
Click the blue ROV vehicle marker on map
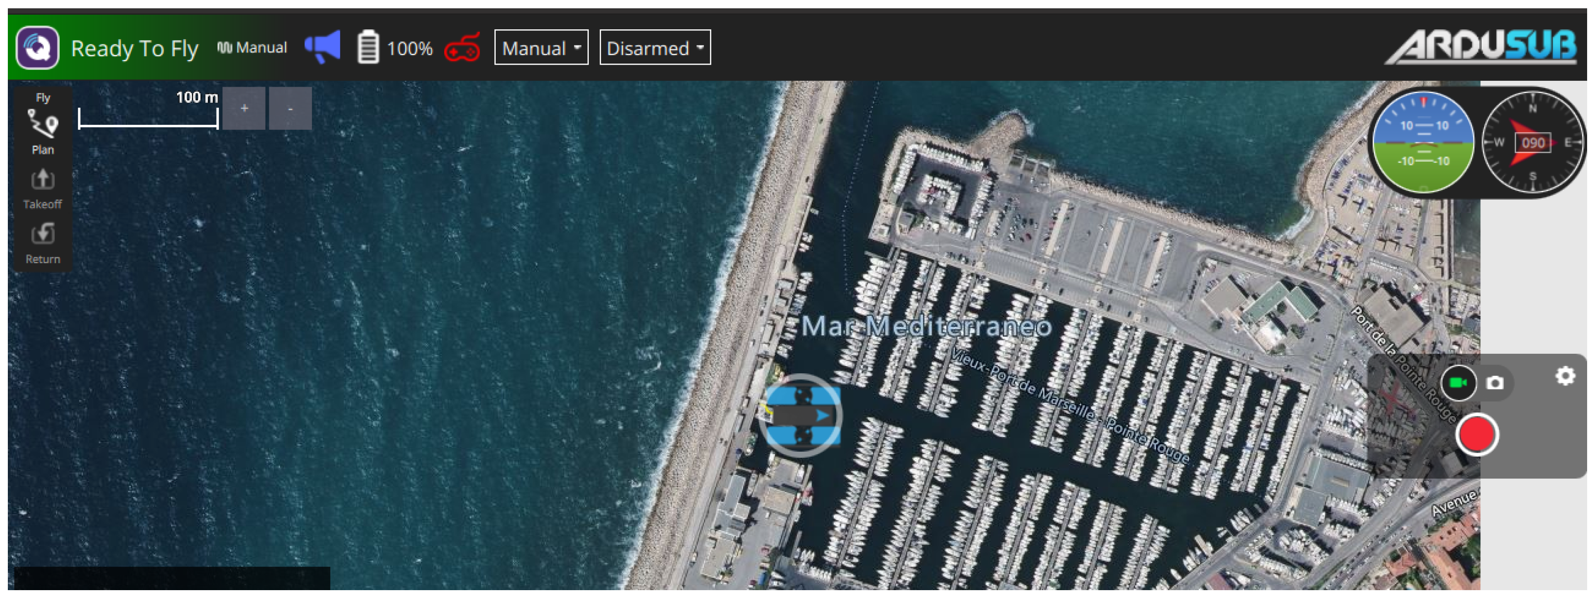[801, 415]
